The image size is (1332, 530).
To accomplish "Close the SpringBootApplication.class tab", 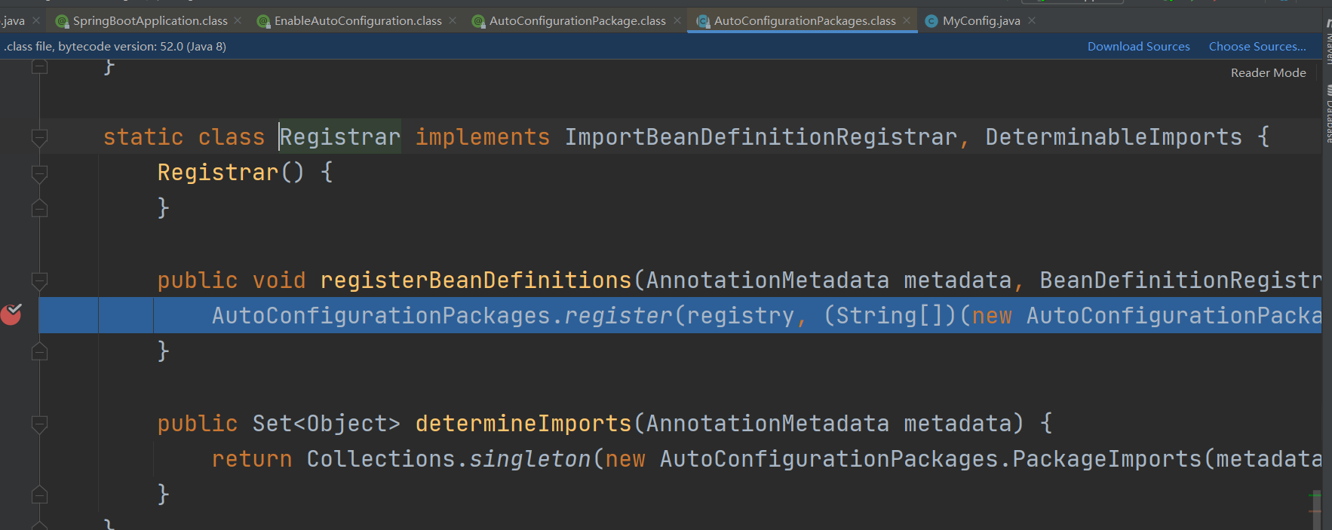I will tap(238, 20).
